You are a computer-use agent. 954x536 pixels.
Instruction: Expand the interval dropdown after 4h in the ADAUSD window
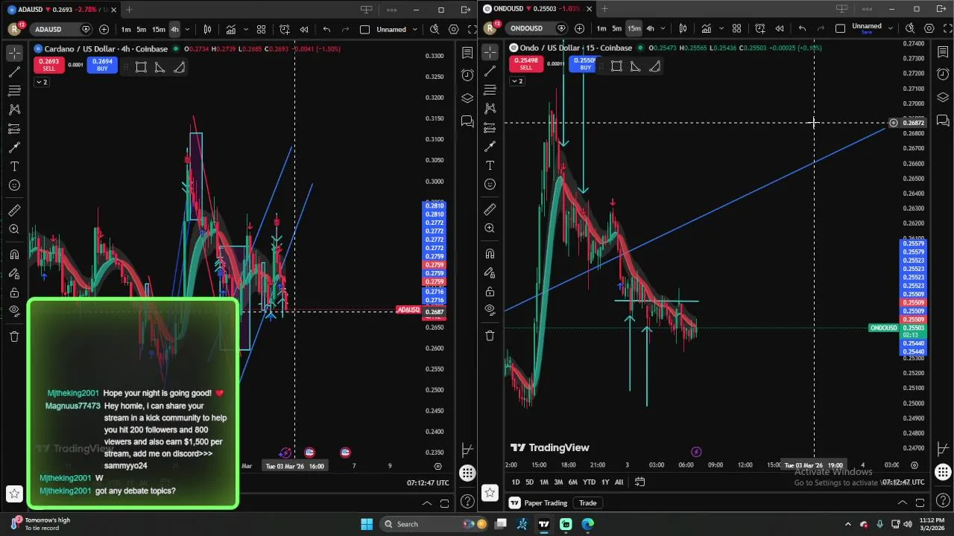187,29
